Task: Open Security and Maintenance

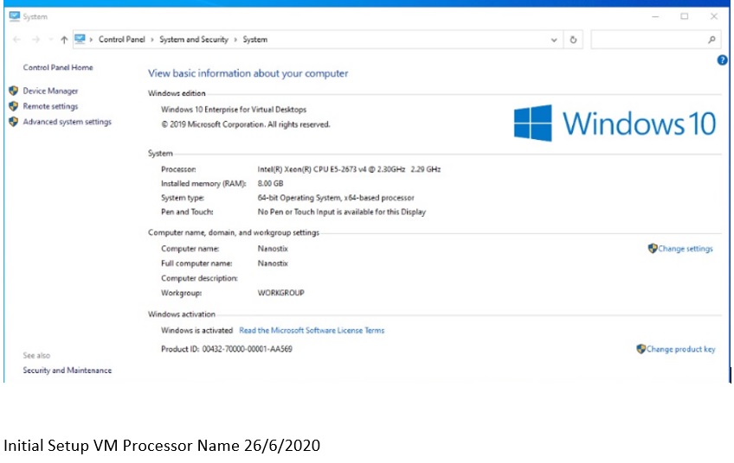Action: click(x=68, y=370)
